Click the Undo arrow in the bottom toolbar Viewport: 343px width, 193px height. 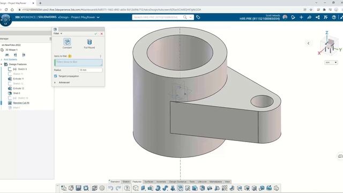click(x=111, y=188)
